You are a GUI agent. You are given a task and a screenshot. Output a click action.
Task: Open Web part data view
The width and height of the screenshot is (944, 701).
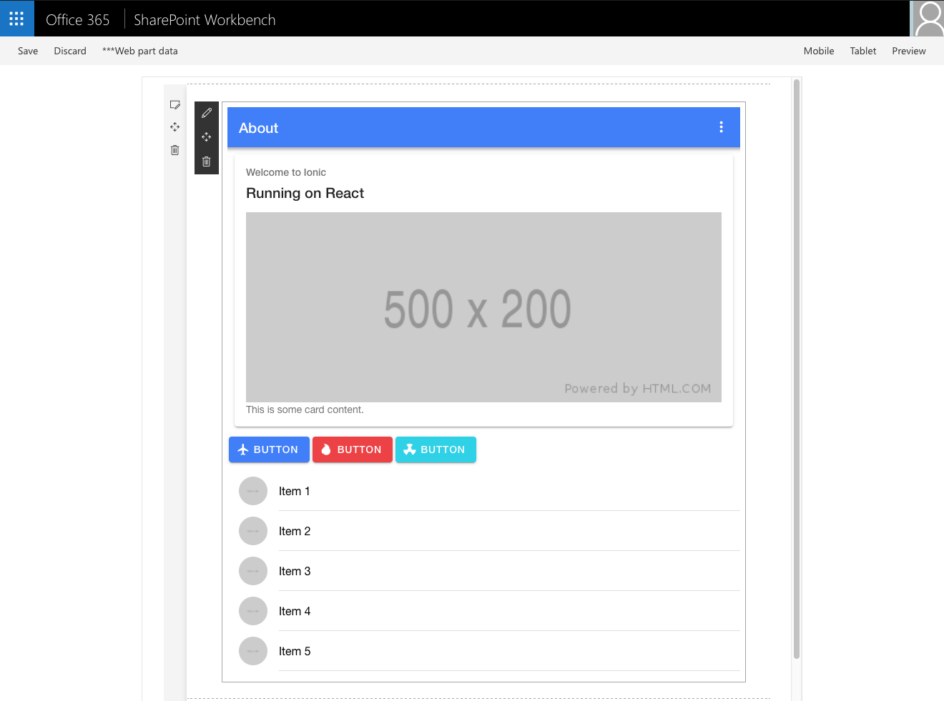coord(140,51)
